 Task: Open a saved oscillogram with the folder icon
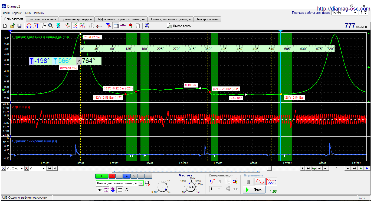[x=12, y=26]
